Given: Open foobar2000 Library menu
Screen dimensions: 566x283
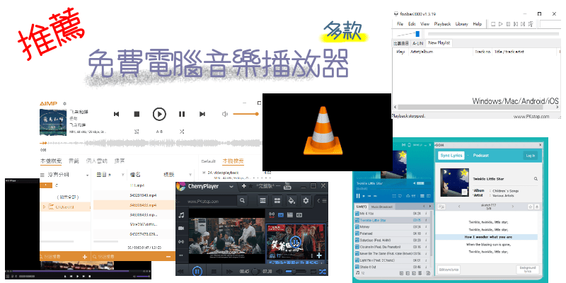Looking at the screenshot, I should 462,24.
